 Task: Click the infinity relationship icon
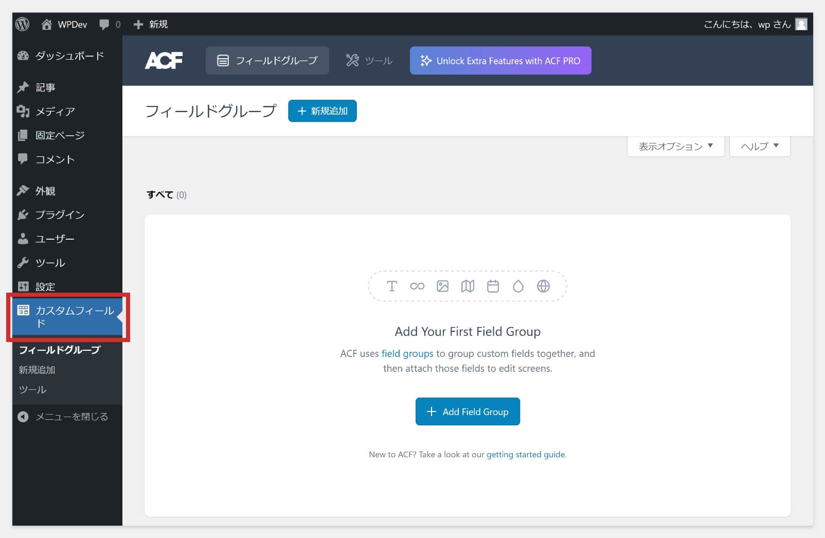coord(417,286)
